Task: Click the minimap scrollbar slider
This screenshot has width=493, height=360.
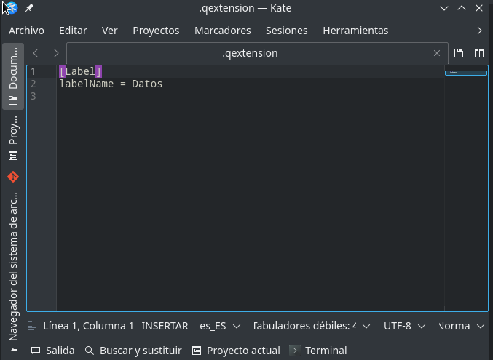Action: pos(465,73)
